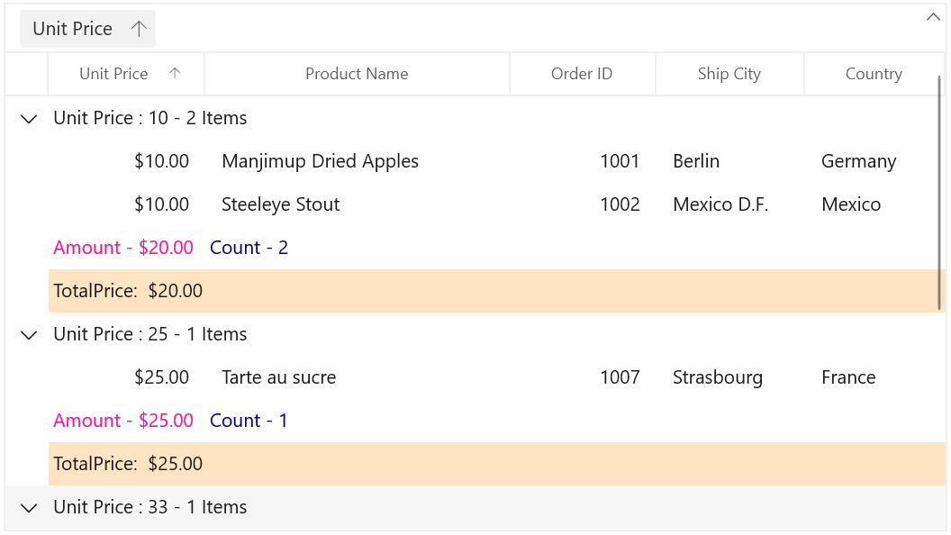Click 'Count - 1' summary
The image size is (951, 535).
(249, 421)
